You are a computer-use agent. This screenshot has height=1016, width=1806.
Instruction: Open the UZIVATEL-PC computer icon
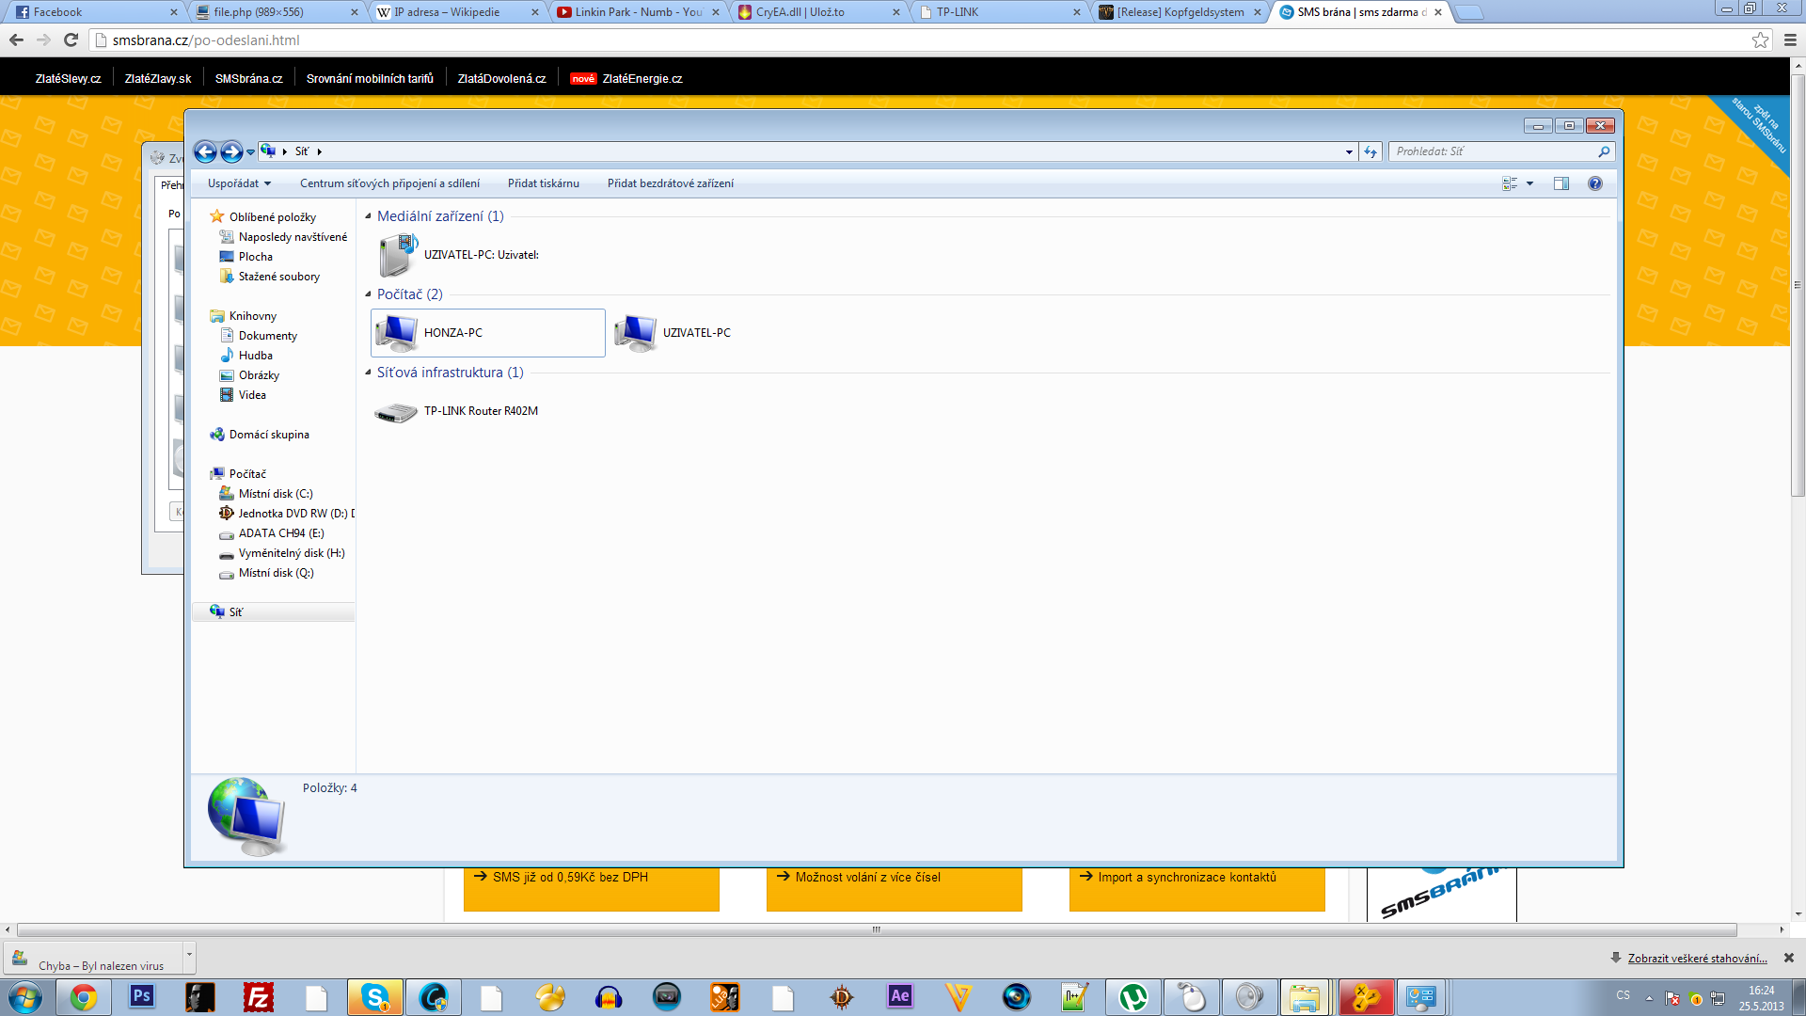tap(636, 332)
